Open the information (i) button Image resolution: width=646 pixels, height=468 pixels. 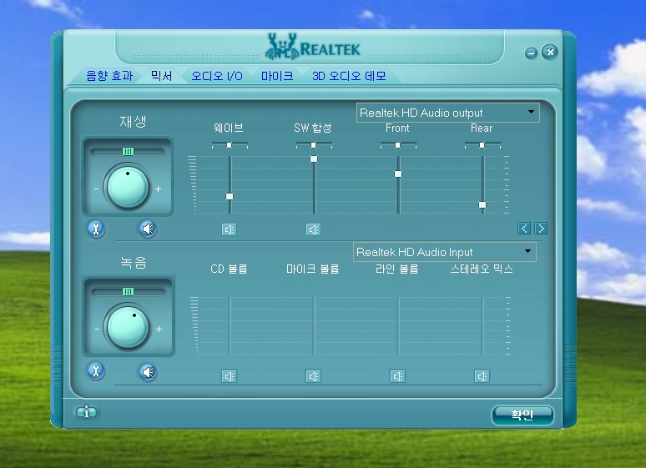click(86, 412)
